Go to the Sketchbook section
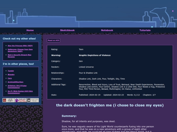Image resolution: width=177 pixels, height=132 pixels. 67,30
